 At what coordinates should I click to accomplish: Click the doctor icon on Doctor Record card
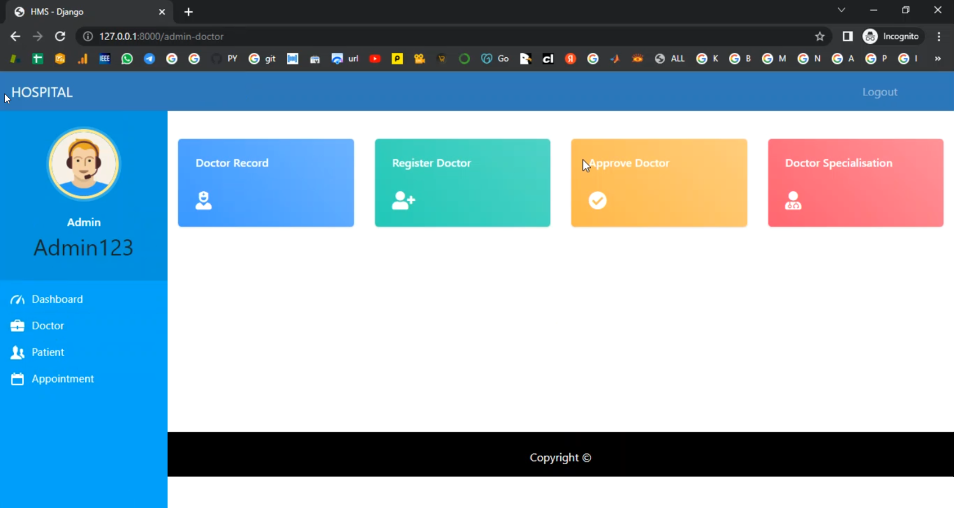204,201
